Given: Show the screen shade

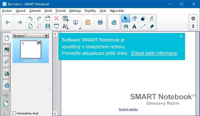Looking at the screenshot, I should (x=56, y=26).
